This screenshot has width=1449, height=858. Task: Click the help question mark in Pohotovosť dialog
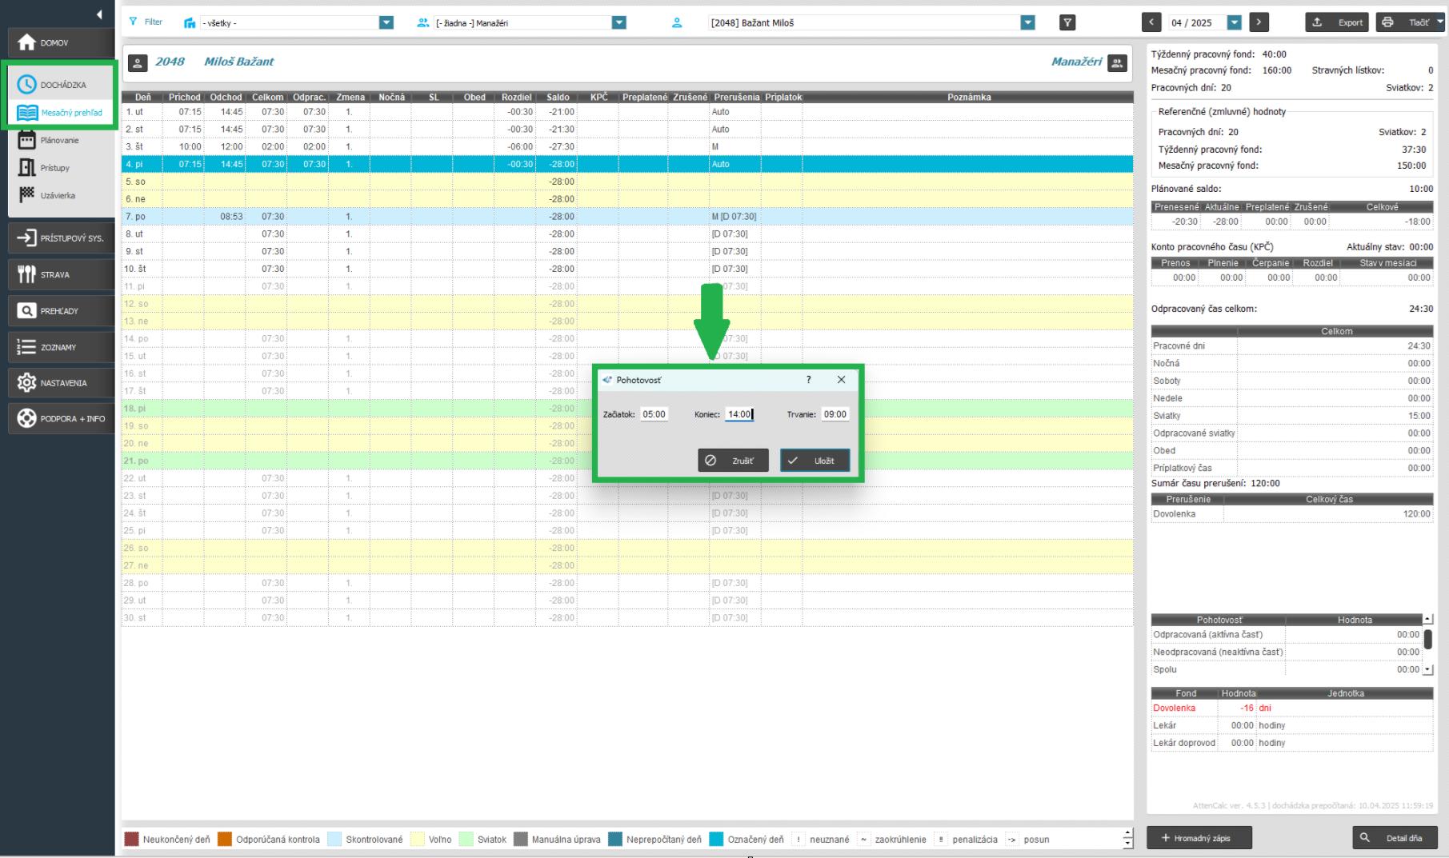click(x=808, y=380)
